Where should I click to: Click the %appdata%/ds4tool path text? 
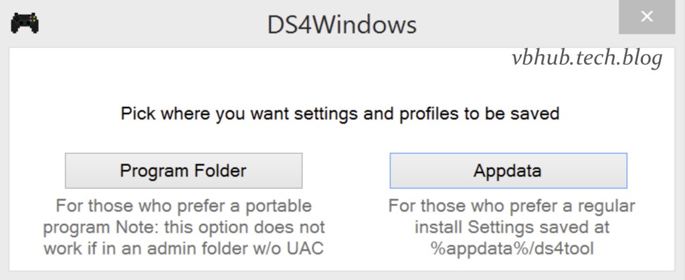pyautogui.click(x=512, y=249)
